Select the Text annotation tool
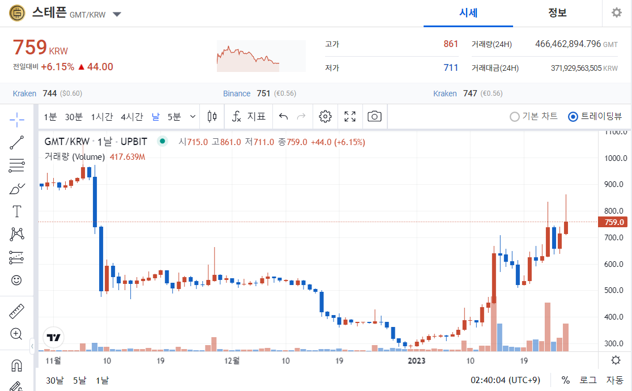The height and width of the screenshot is (391, 632). (17, 211)
